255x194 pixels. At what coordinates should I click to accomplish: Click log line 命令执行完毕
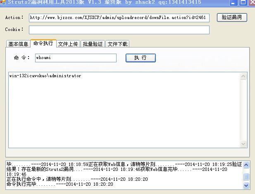pos(60,184)
